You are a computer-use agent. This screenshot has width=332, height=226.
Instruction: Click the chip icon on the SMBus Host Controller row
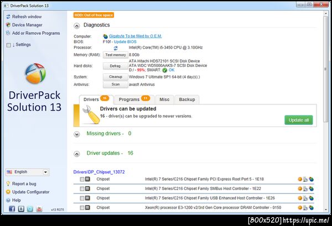point(87,188)
